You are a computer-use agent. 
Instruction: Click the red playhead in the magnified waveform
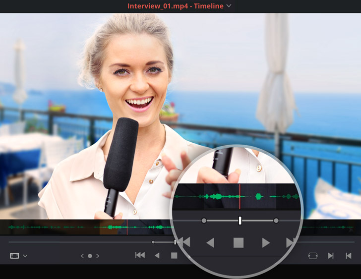coord(240,196)
